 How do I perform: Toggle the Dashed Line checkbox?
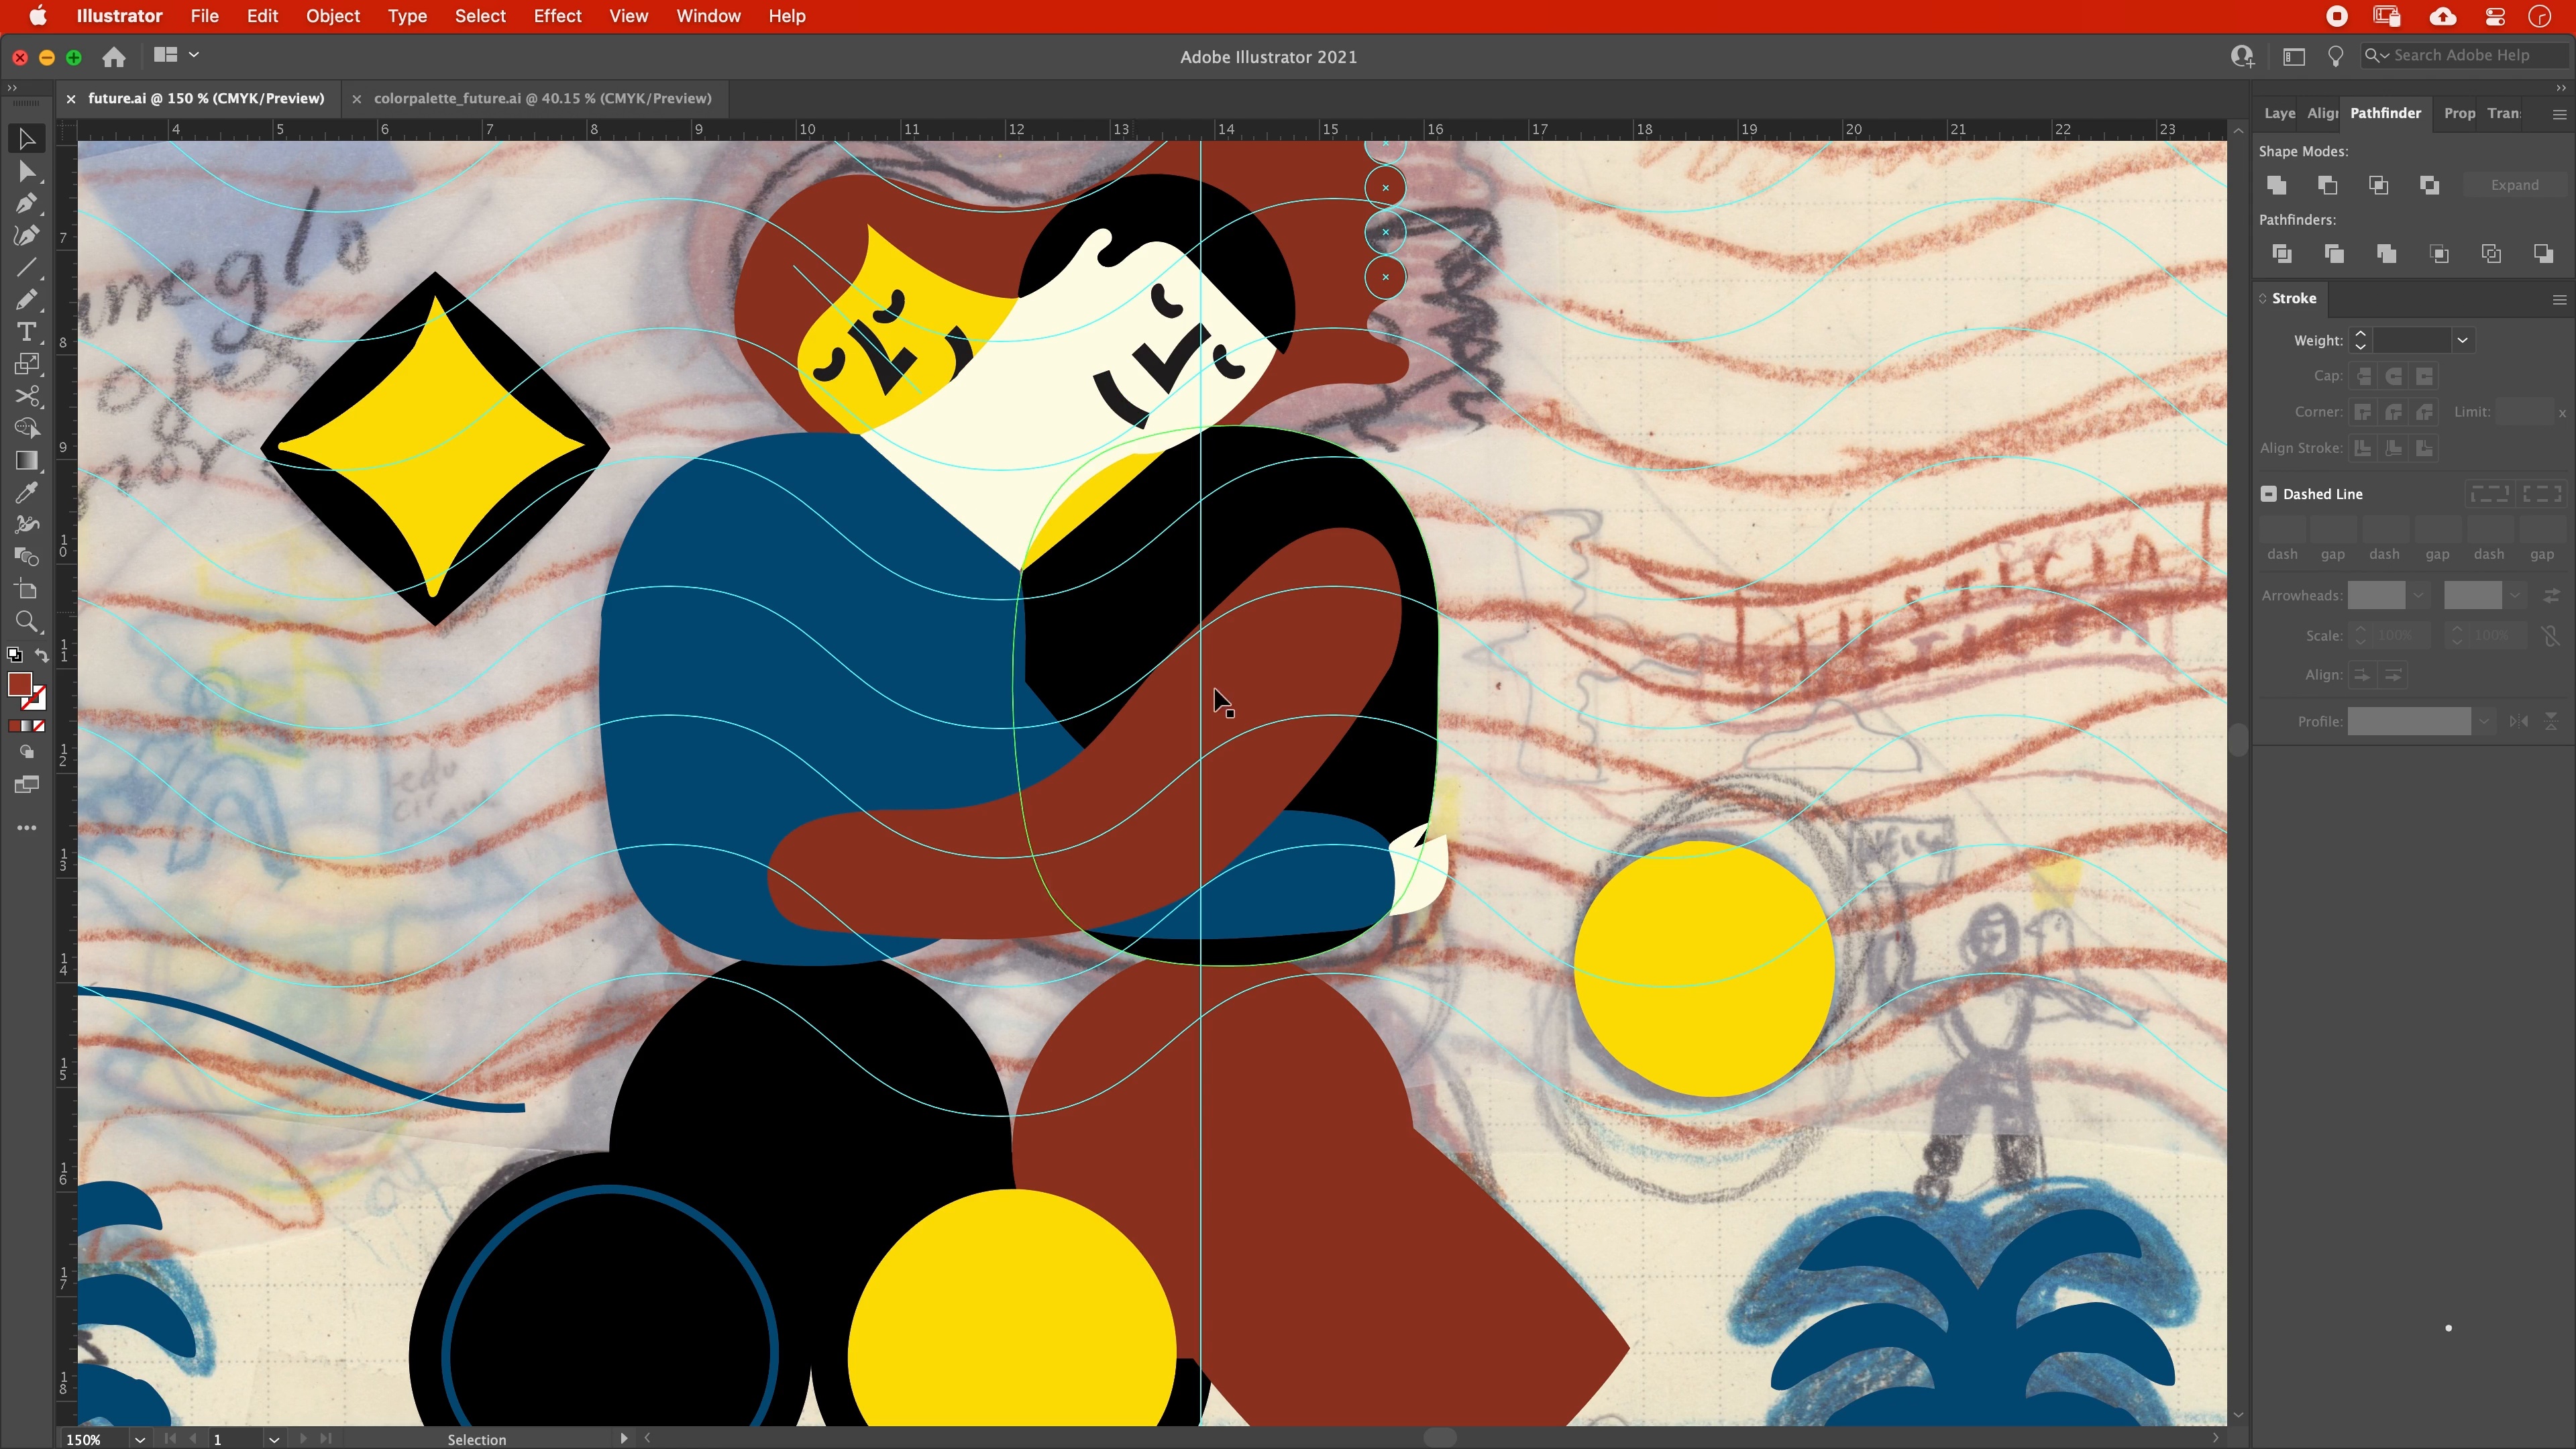(x=2269, y=494)
